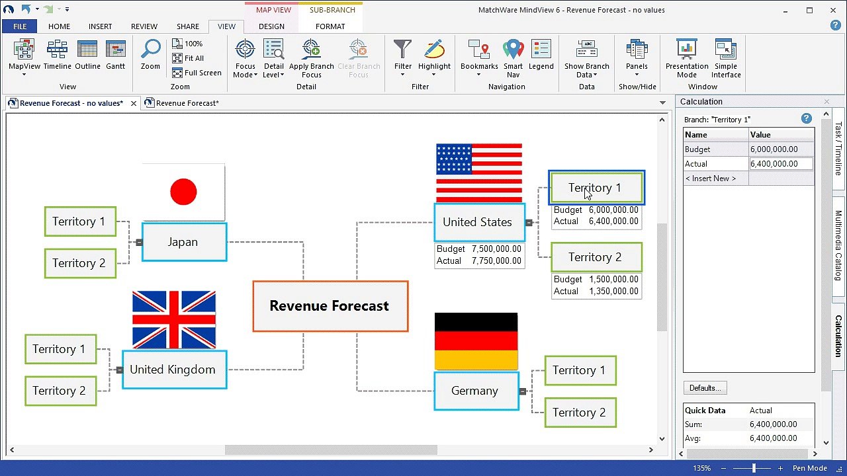Open the SHARE ribbon tab
847x476 pixels.
click(188, 26)
